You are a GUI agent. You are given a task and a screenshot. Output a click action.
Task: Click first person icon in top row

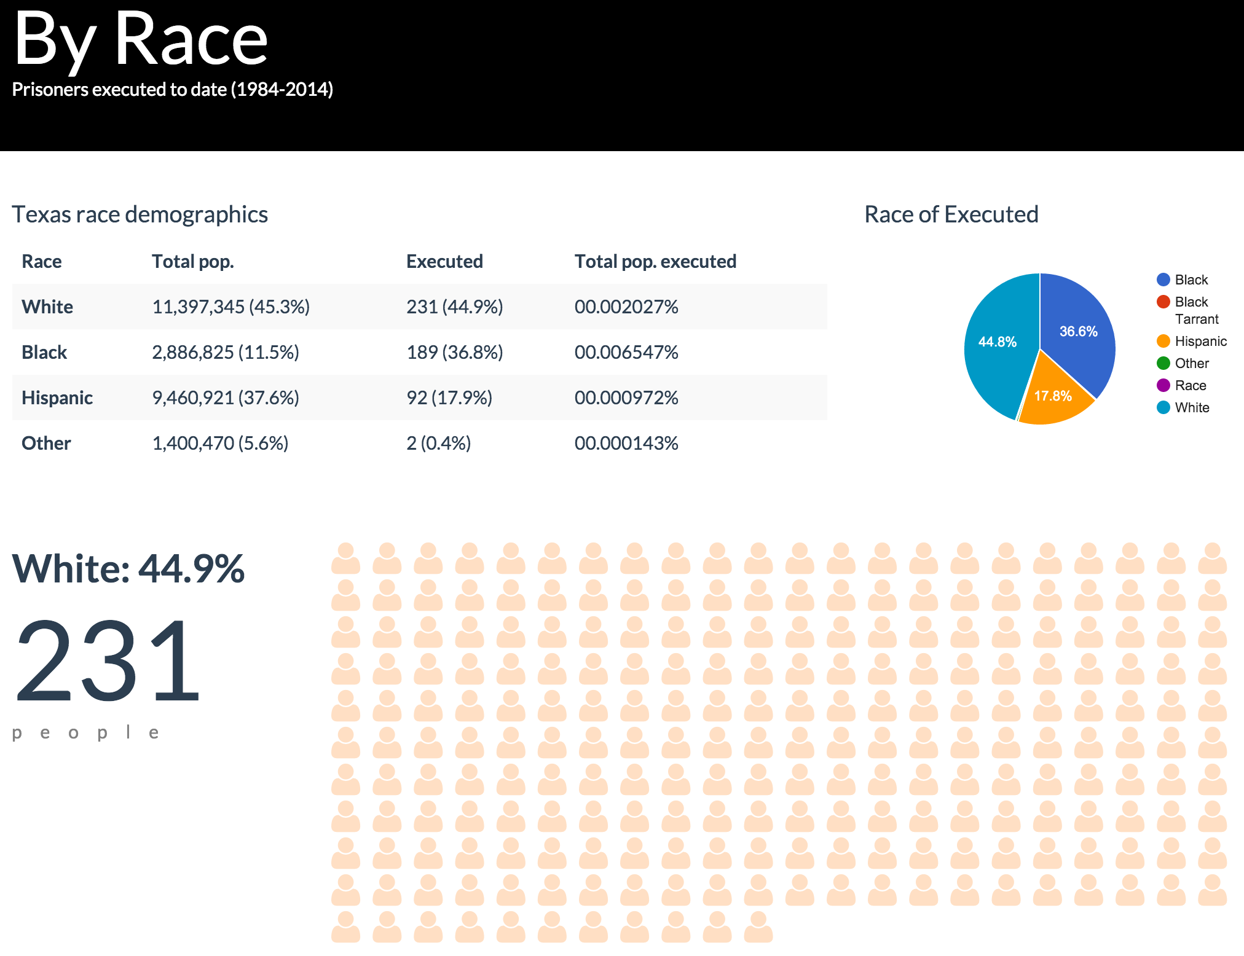point(345,558)
